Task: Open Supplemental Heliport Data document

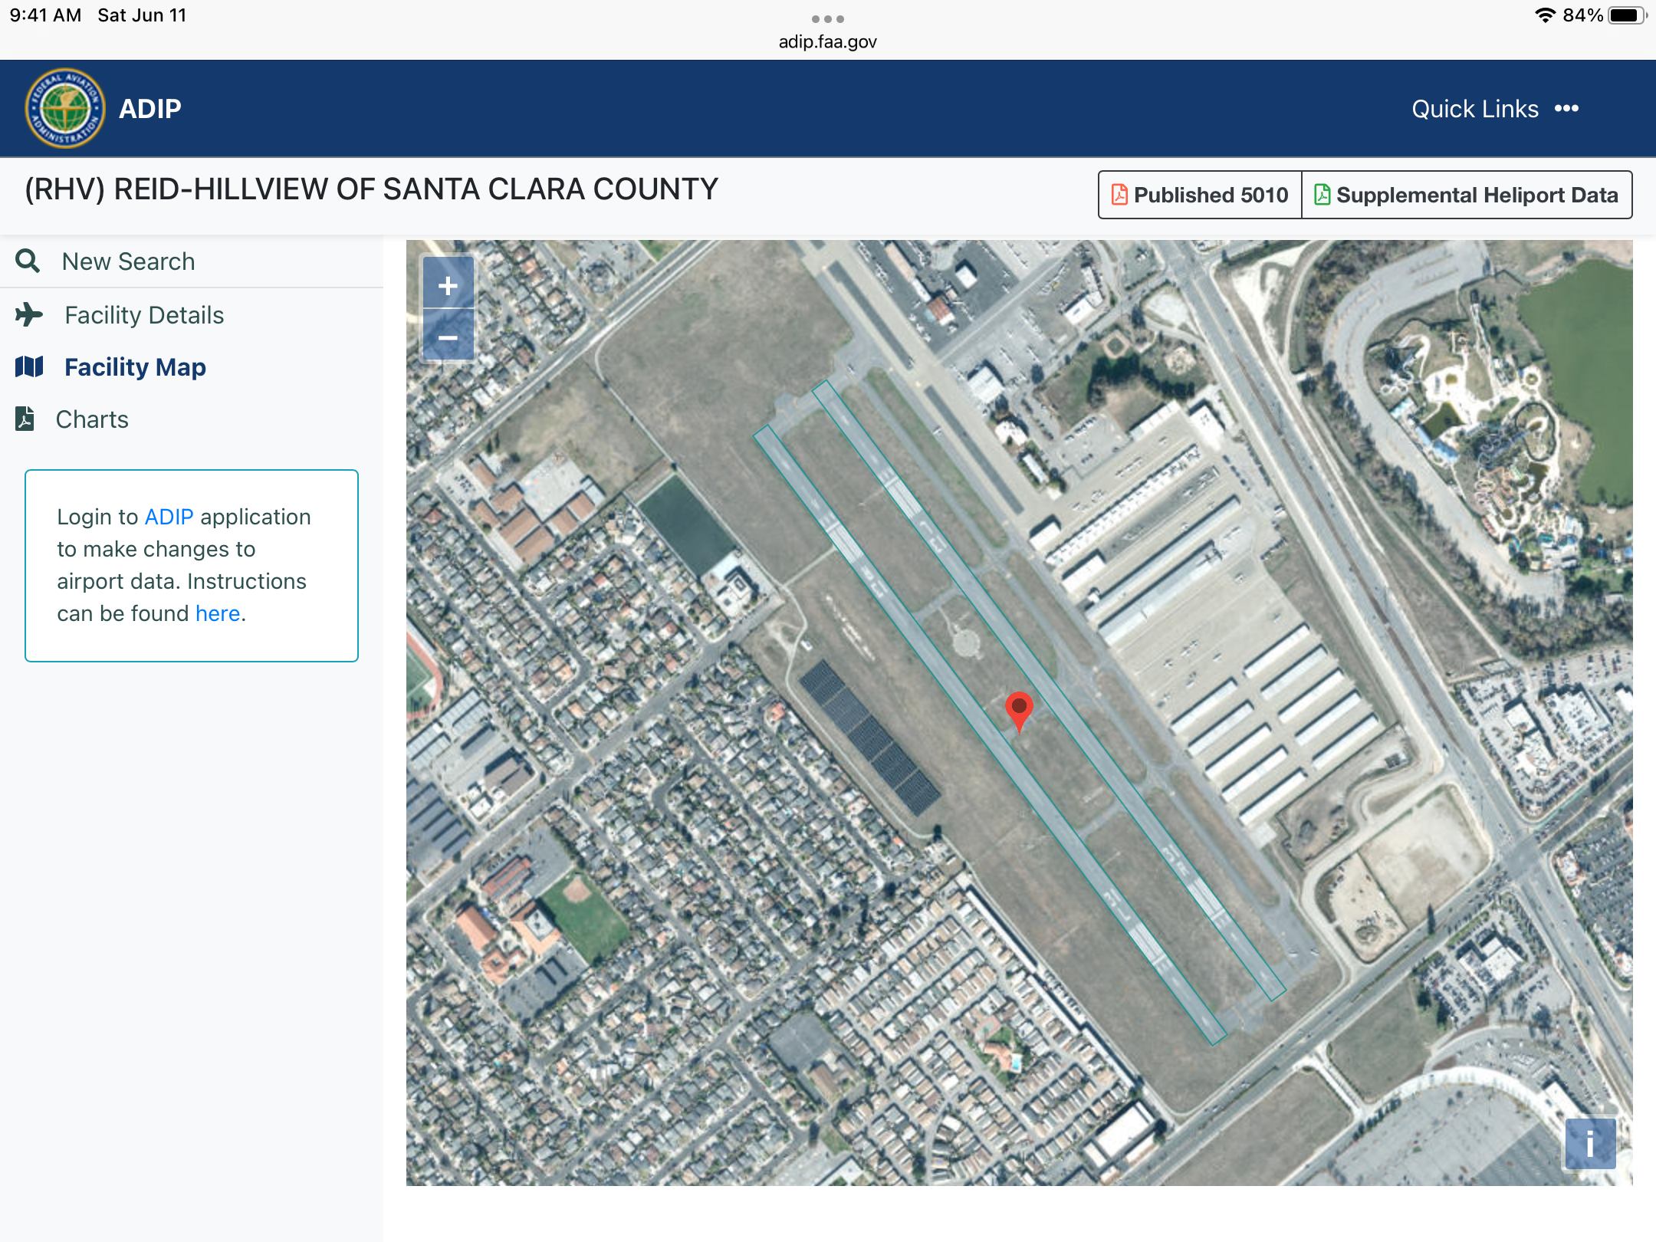Action: pyautogui.click(x=1467, y=195)
